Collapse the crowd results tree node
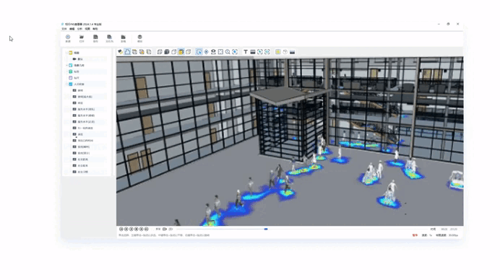 (x=67, y=84)
